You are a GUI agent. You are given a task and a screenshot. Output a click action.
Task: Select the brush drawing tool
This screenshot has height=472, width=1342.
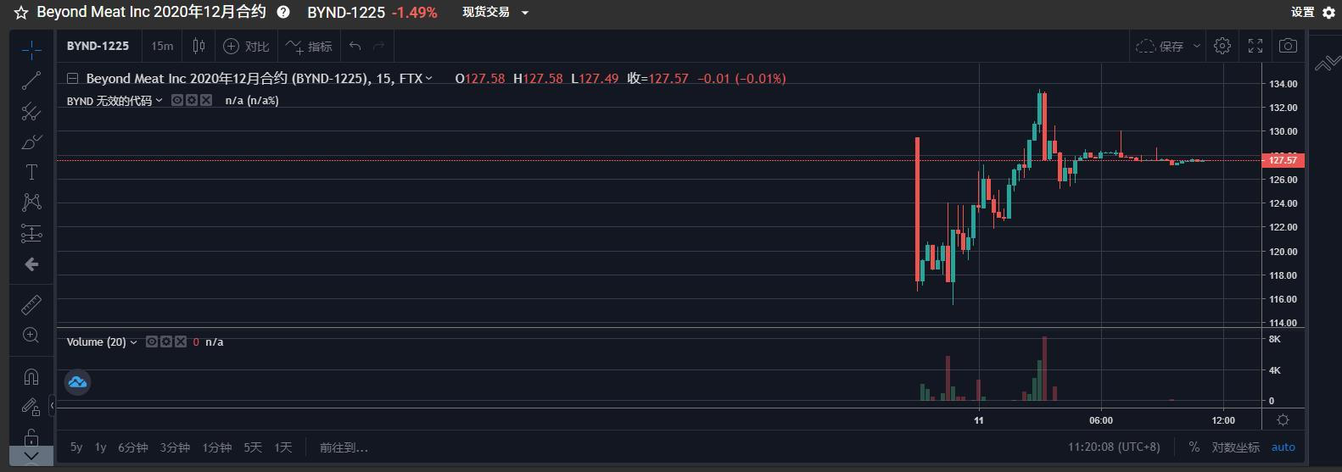point(31,142)
